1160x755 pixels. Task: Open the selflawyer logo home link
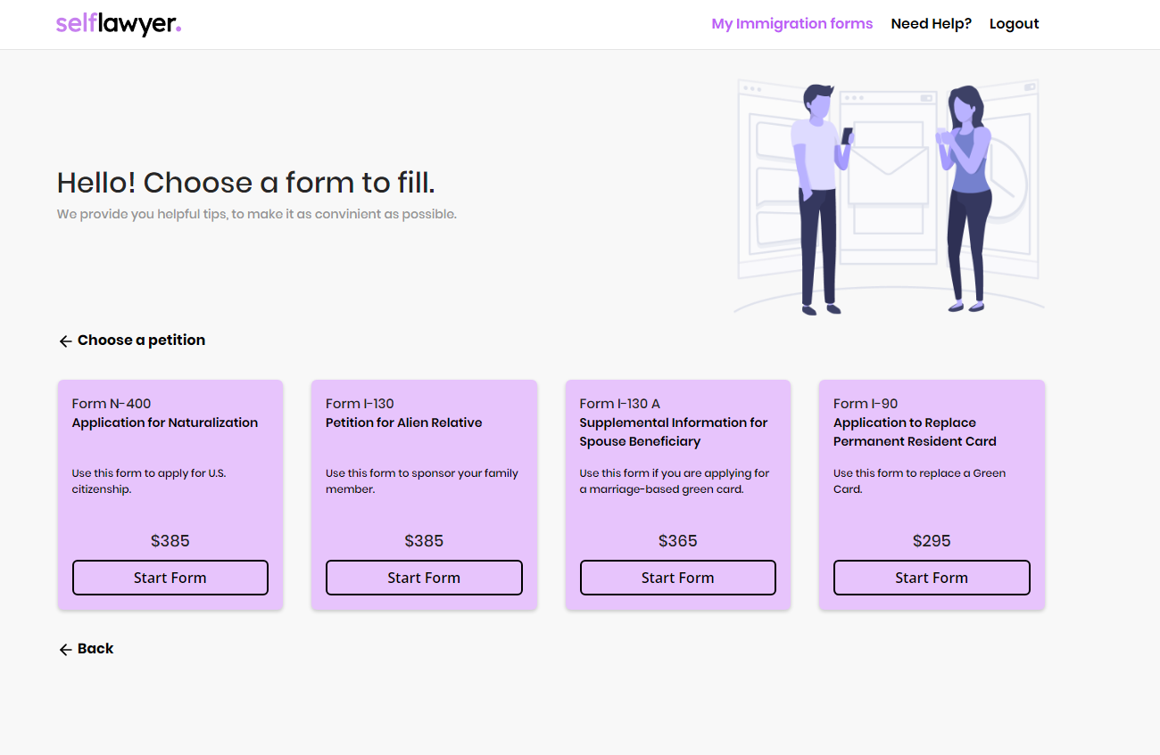click(x=119, y=24)
